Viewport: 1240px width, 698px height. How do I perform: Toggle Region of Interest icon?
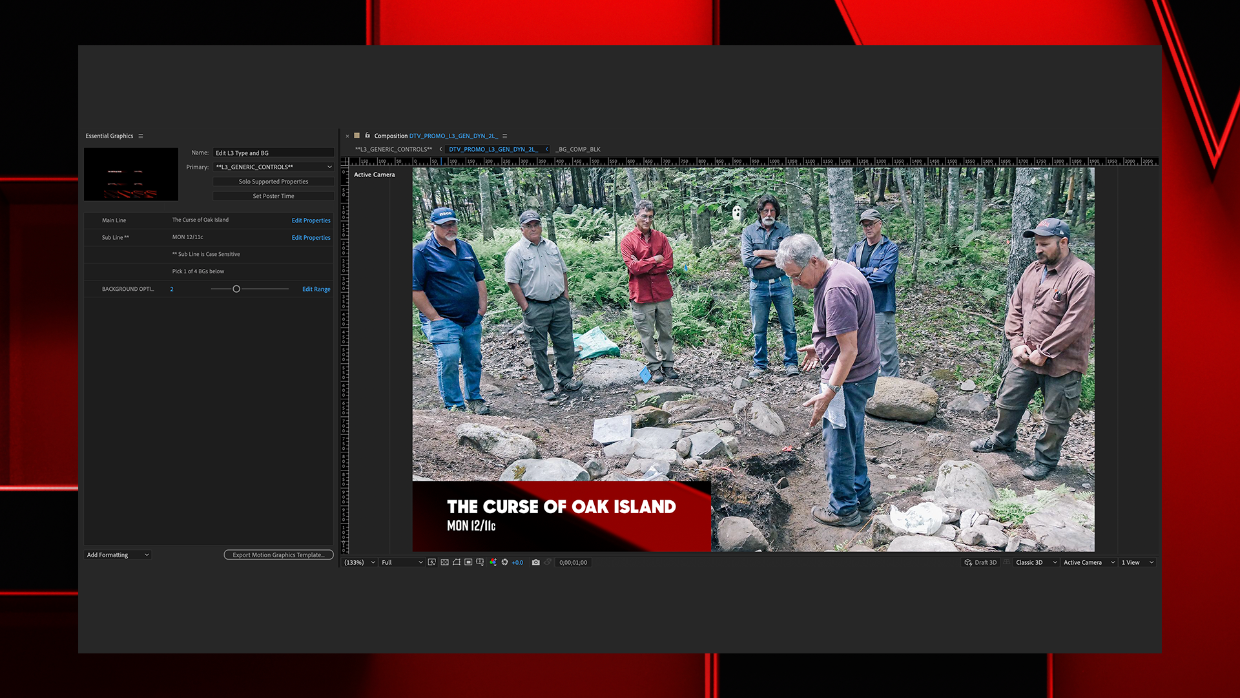point(468,562)
